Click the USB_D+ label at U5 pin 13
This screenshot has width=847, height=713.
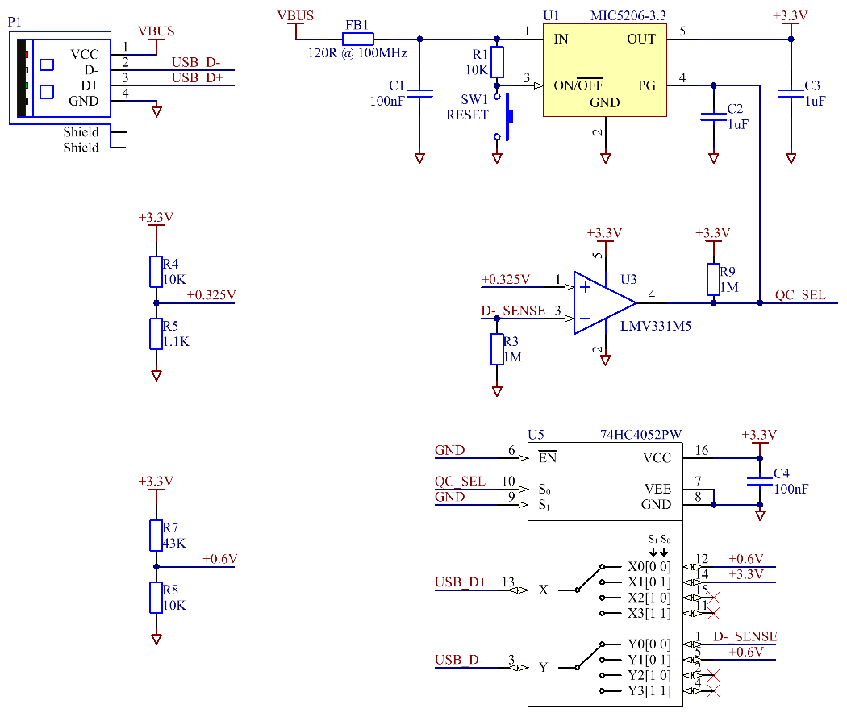[x=461, y=582]
